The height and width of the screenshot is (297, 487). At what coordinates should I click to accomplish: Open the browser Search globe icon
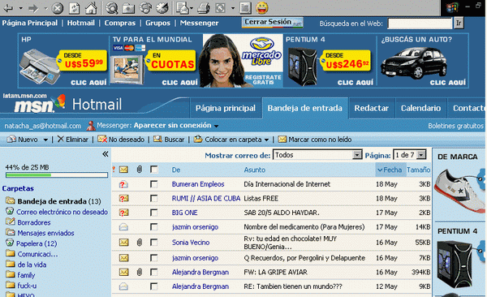pos(112,8)
